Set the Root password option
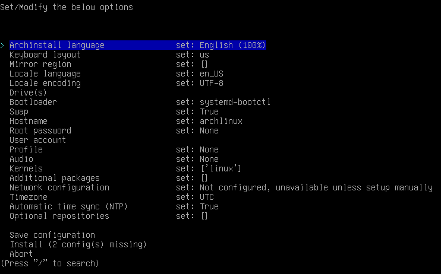This screenshot has width=441, height=274. tap(40, 130)
